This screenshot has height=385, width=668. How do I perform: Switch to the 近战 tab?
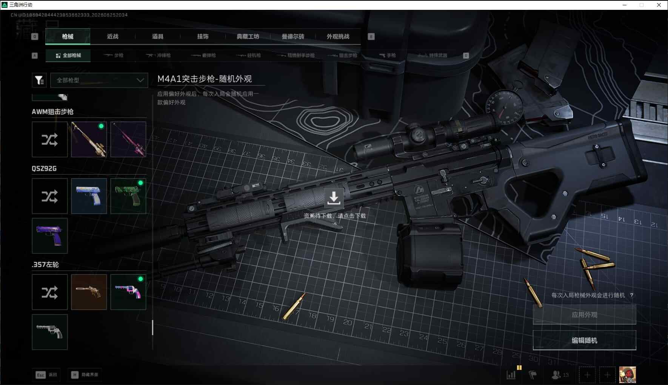click(x=112, y=37)
